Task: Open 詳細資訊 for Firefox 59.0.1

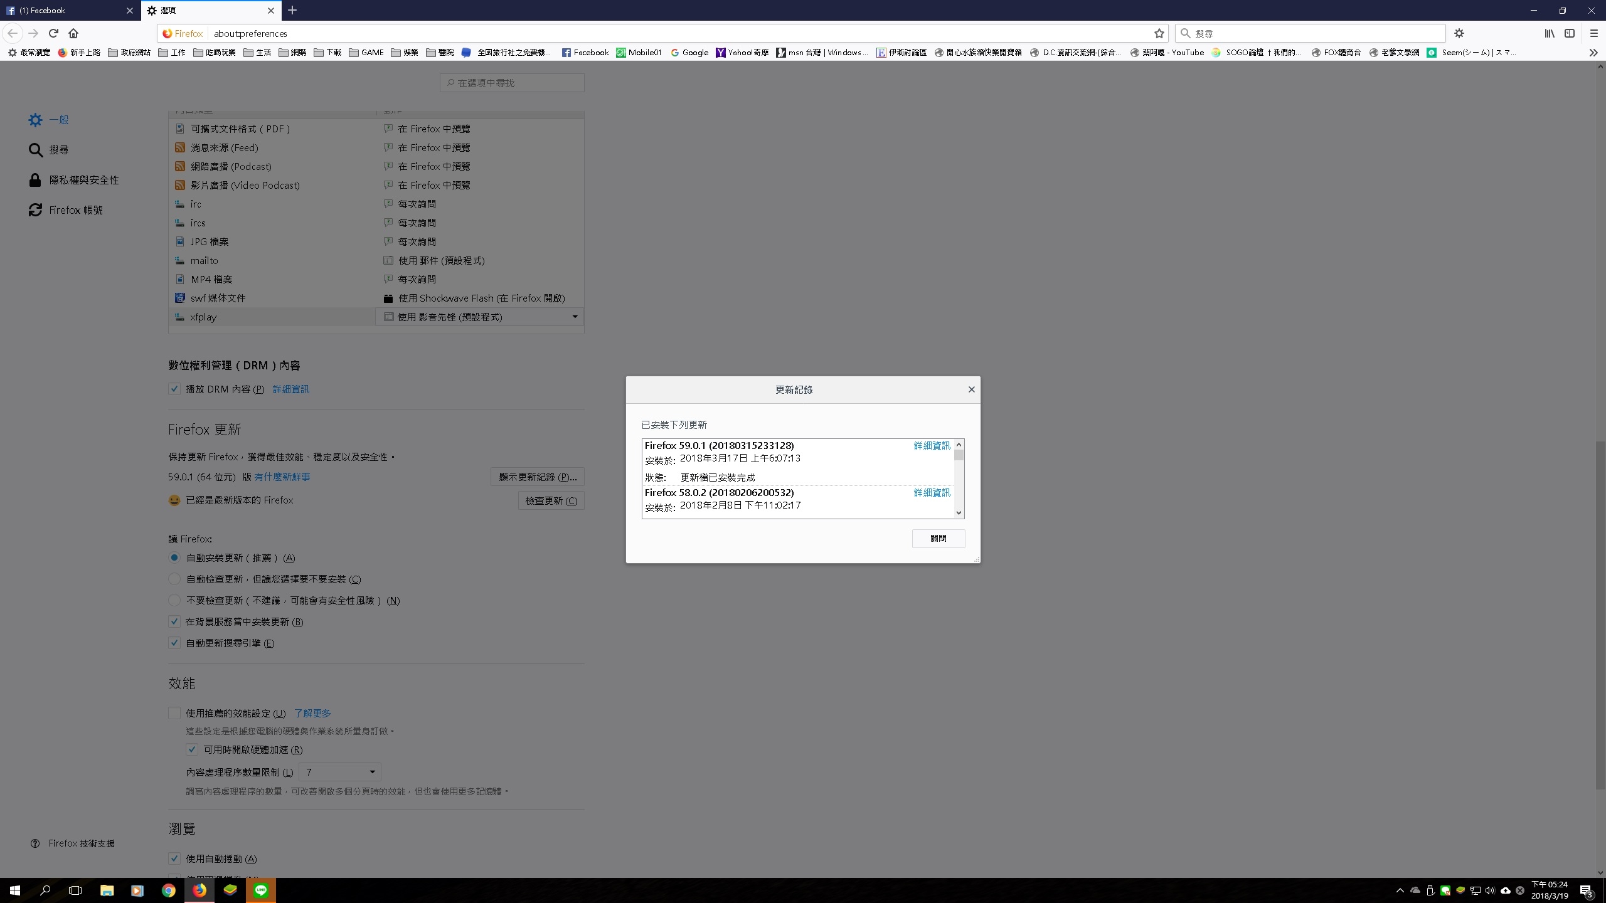Action: [932, 445]
